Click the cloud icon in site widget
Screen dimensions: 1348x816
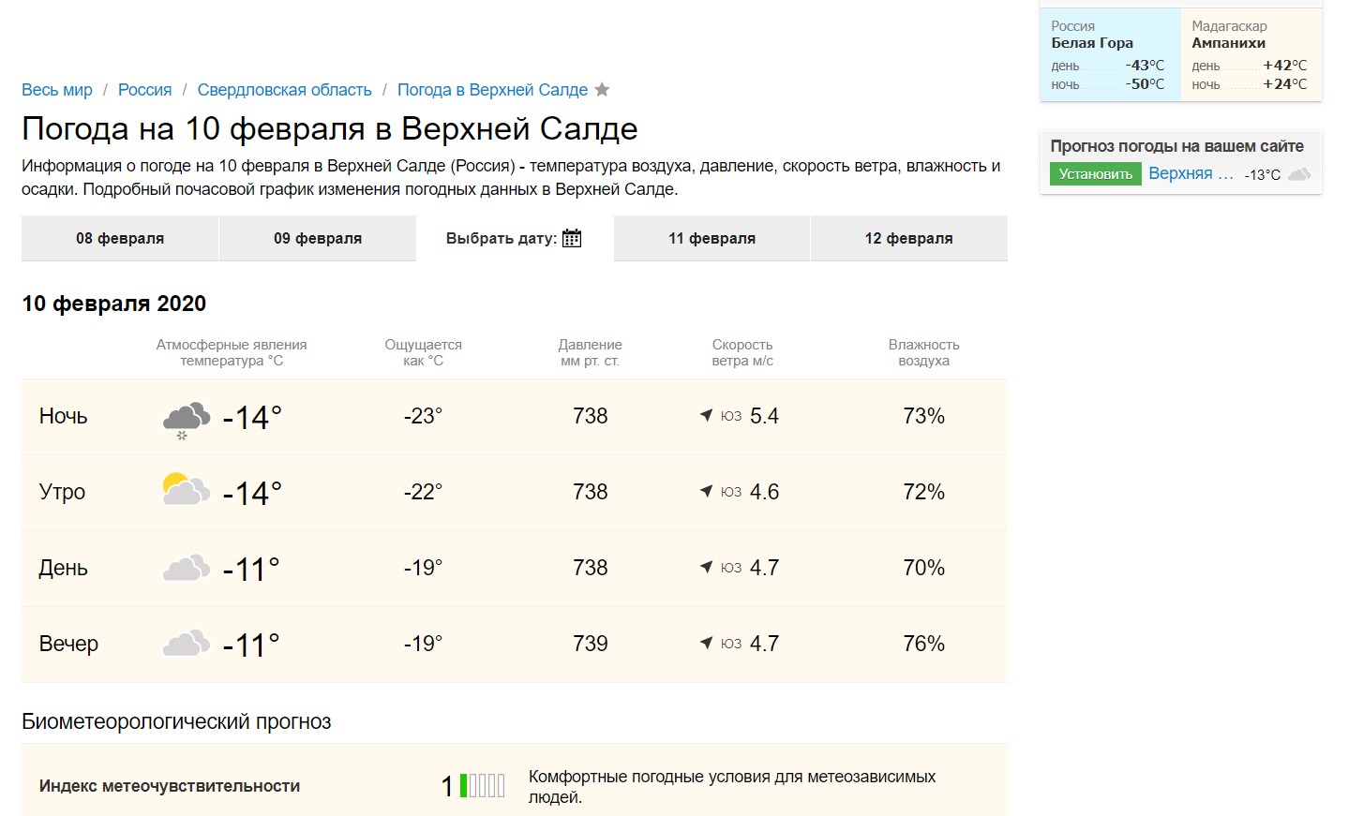pyautogui.click(x=1299, y=174)
